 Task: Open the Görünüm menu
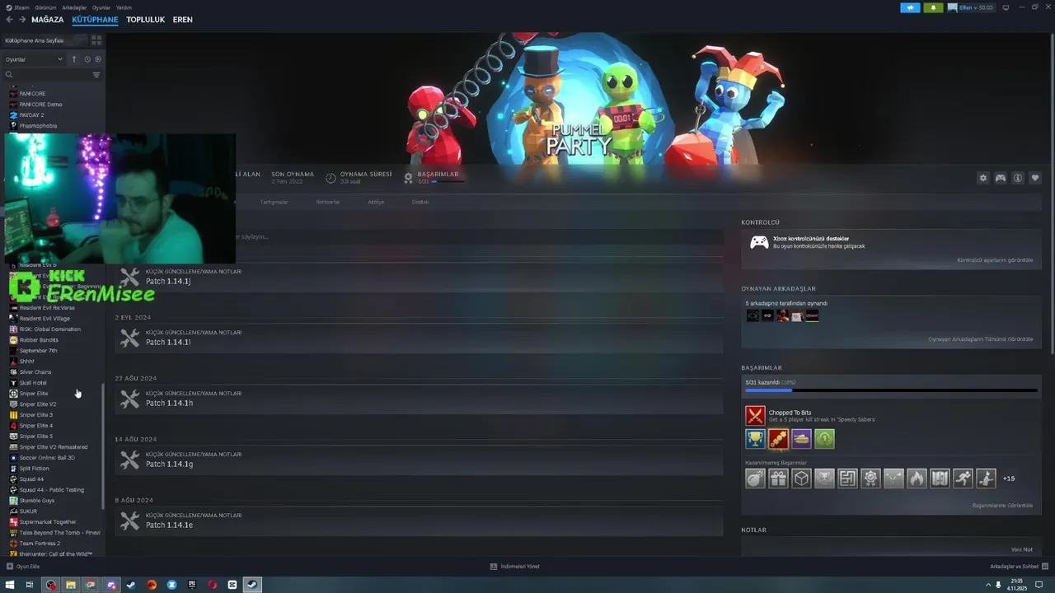click(x=46, y=7)
